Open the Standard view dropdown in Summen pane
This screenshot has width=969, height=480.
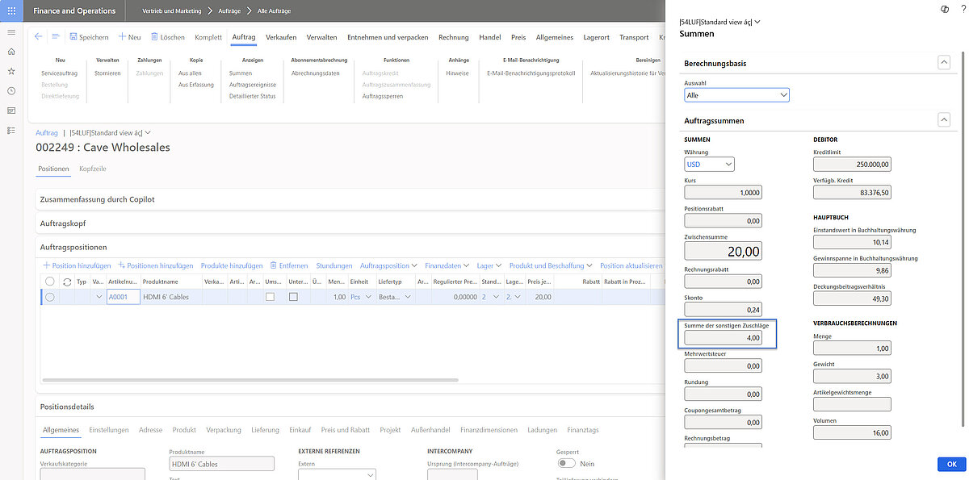pyautogui.click(x=720, y=22)
